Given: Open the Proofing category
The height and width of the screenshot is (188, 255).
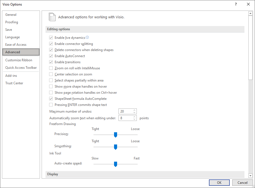Looking at the screenshot, I should tap(12, 22).
